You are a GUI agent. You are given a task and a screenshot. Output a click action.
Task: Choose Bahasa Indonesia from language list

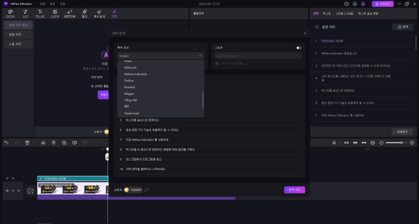pyautogui.click(x=136, y=74)
